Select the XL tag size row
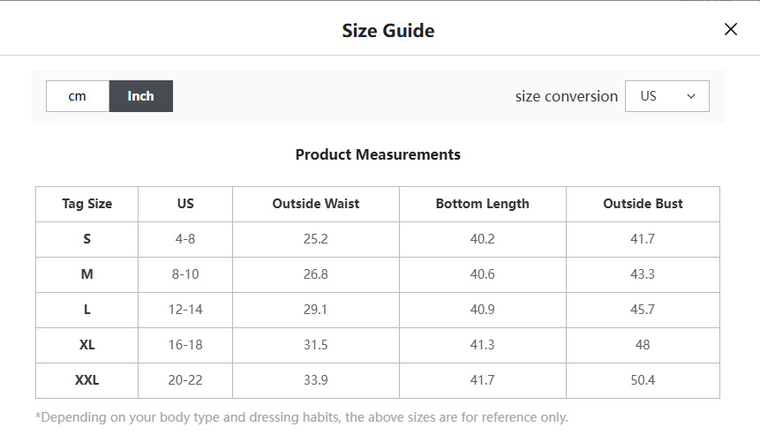 point(378,346)
